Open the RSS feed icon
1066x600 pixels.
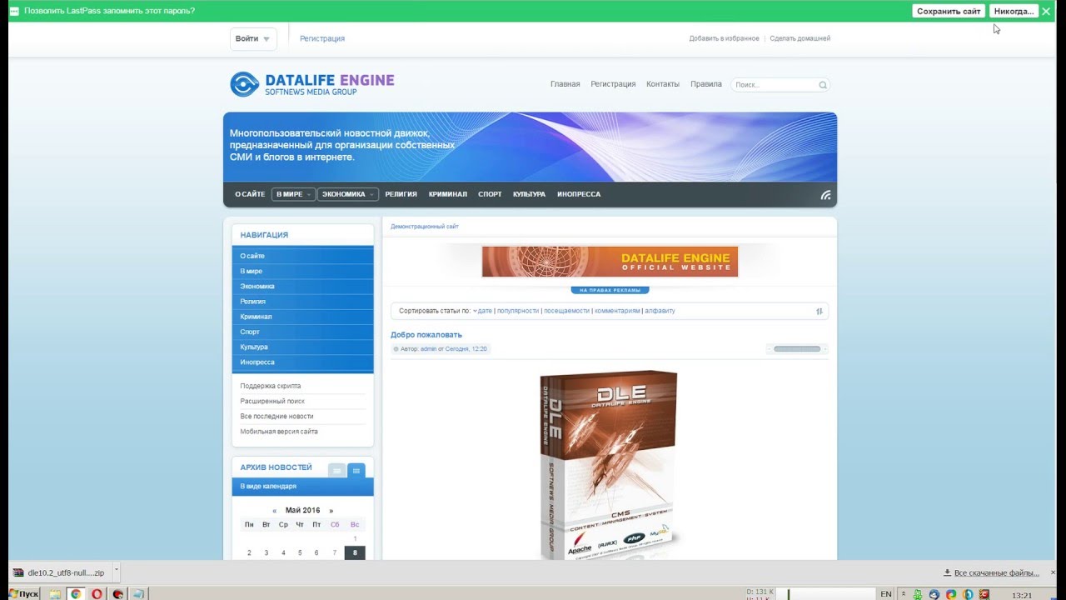(825, 195)
